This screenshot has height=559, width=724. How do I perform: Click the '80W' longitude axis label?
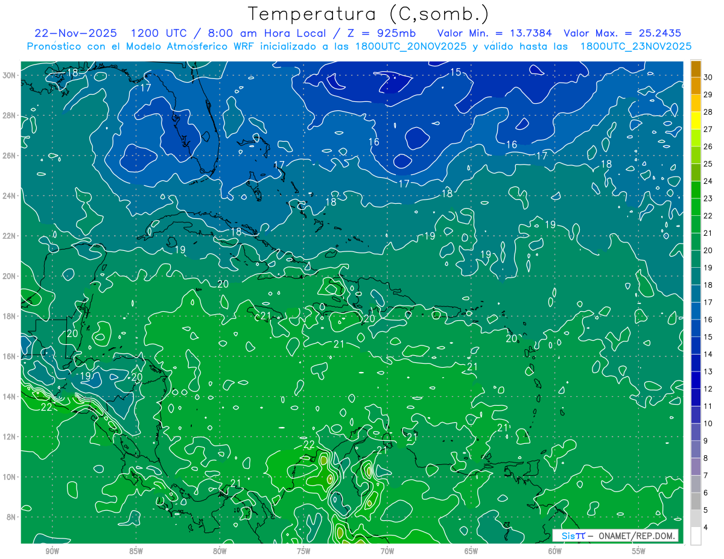tap(220, 551)
